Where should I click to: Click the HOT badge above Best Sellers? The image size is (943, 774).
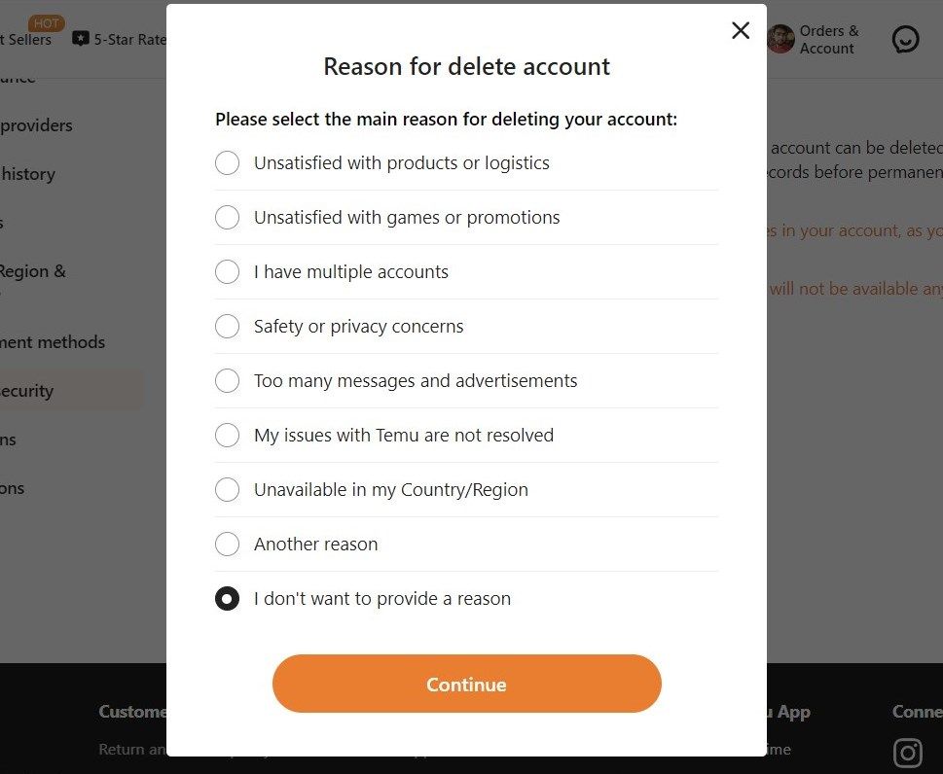tap(45, 22)
